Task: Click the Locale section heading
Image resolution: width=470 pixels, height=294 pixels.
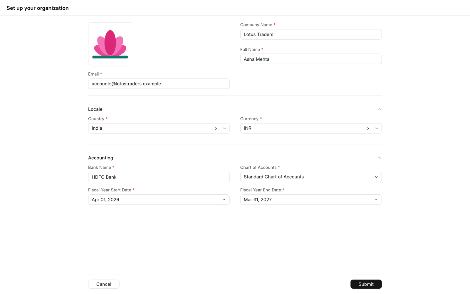Action: [x=95, y=109]
